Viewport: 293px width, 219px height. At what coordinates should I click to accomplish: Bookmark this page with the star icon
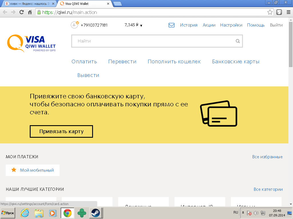270,12
